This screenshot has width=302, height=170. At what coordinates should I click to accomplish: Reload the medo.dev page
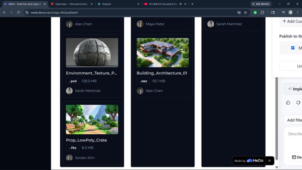[18, 12]
